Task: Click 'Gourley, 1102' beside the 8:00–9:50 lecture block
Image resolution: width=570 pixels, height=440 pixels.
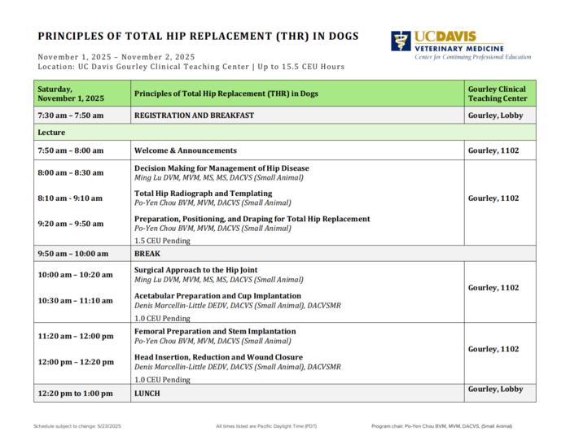Action: click(493, 198)
